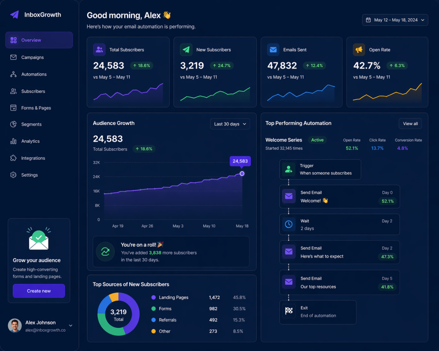439x351 pixels.
Task: Expand the Last 30 days dropdown
Action: click(230, 124)
